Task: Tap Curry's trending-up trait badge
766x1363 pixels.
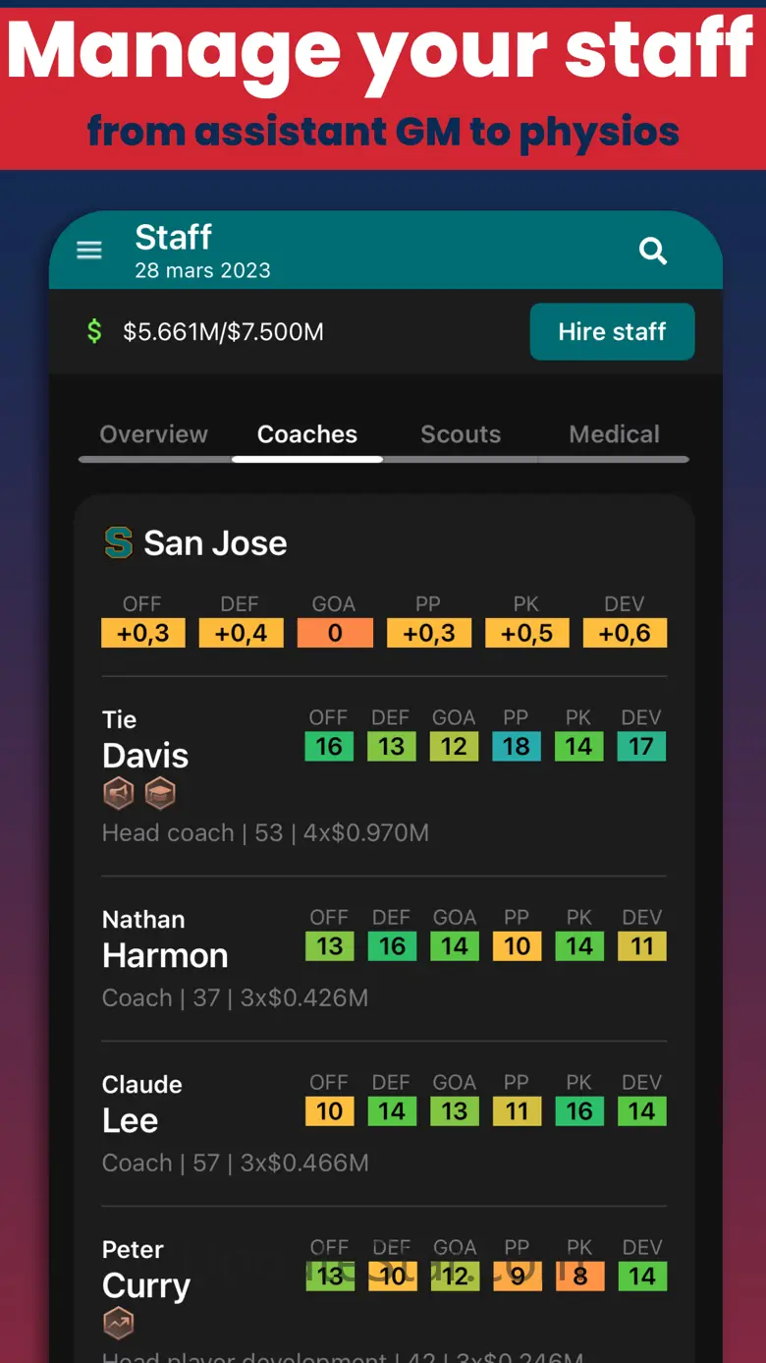Action: (x=119, y=1324)
